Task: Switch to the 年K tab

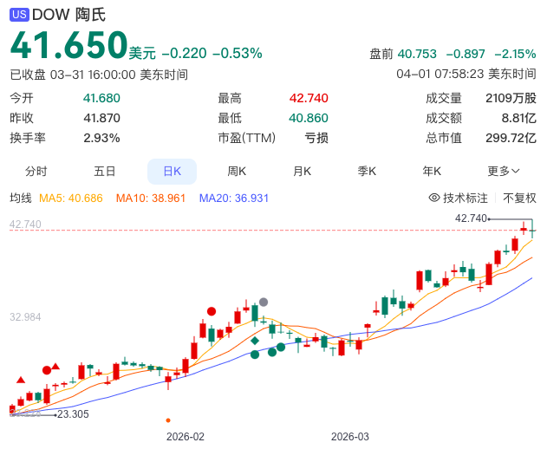Action: (x=432, y=172)
